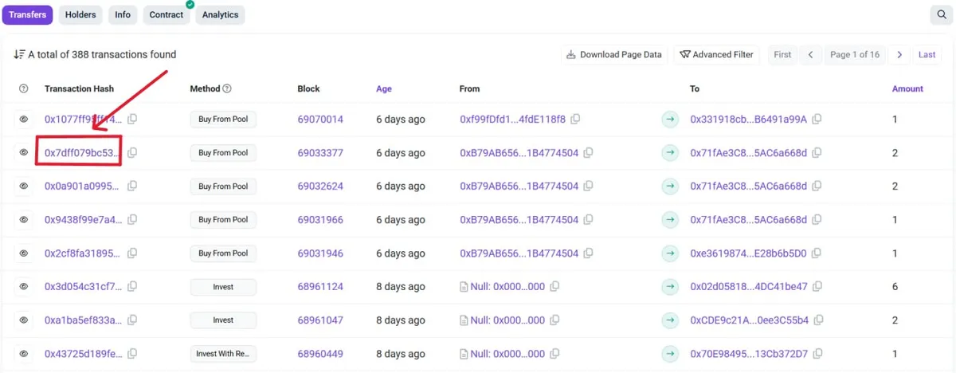The height and width of the screenshot is (373, 956).
Task: Open the Analytics tab
Action: tap(220, 14)
